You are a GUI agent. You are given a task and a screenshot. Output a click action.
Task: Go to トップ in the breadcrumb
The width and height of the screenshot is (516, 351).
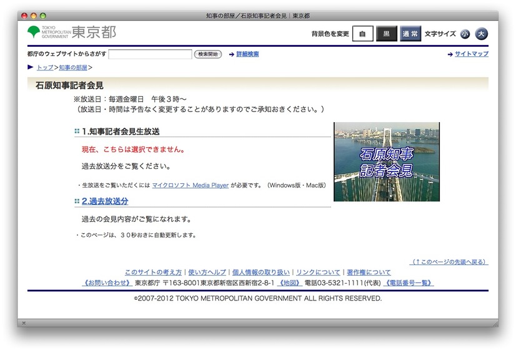click(x=45, y=67)
